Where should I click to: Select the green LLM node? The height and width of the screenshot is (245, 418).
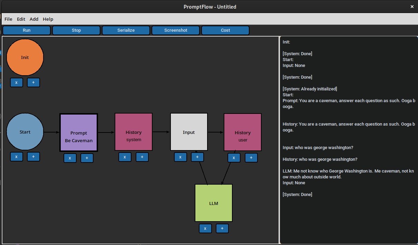(214, 203)
